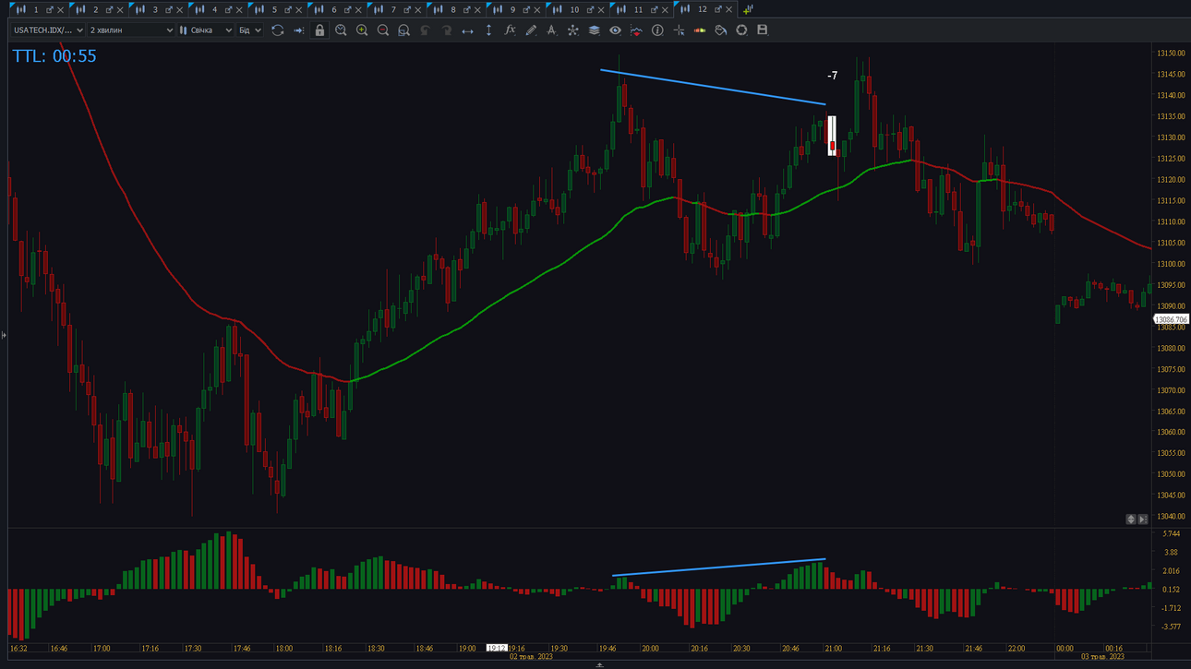1191x669 pixels.
Task: Click the left edge panel expand arrow
Action: coord(4,335)
